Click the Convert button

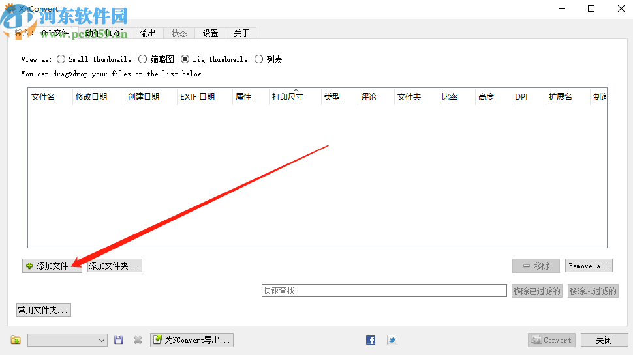coord(552,340)
